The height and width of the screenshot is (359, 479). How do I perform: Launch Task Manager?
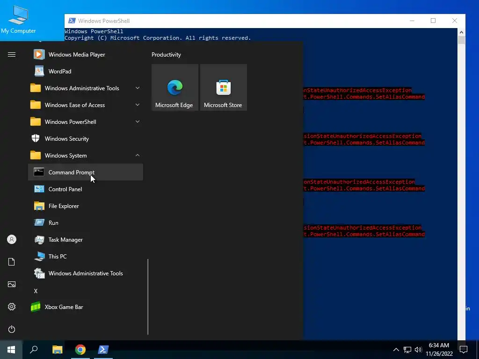point(86,240)
